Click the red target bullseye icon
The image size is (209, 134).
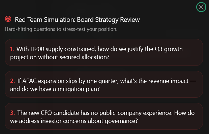tap(8, 19)
